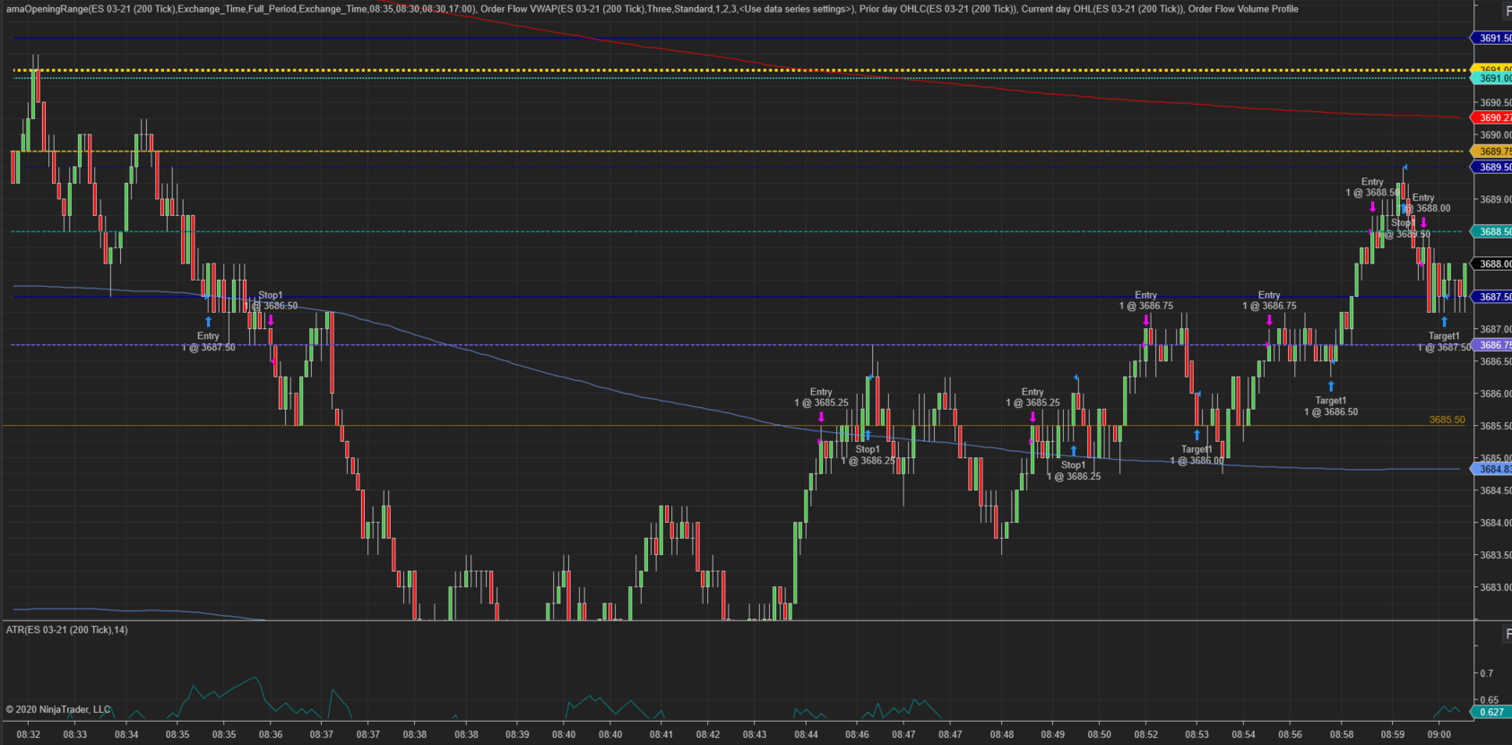The width and height of the screenshot is (1512, 745).
Task: Click the 08:46 time axis label
Action: click(858, 734)
